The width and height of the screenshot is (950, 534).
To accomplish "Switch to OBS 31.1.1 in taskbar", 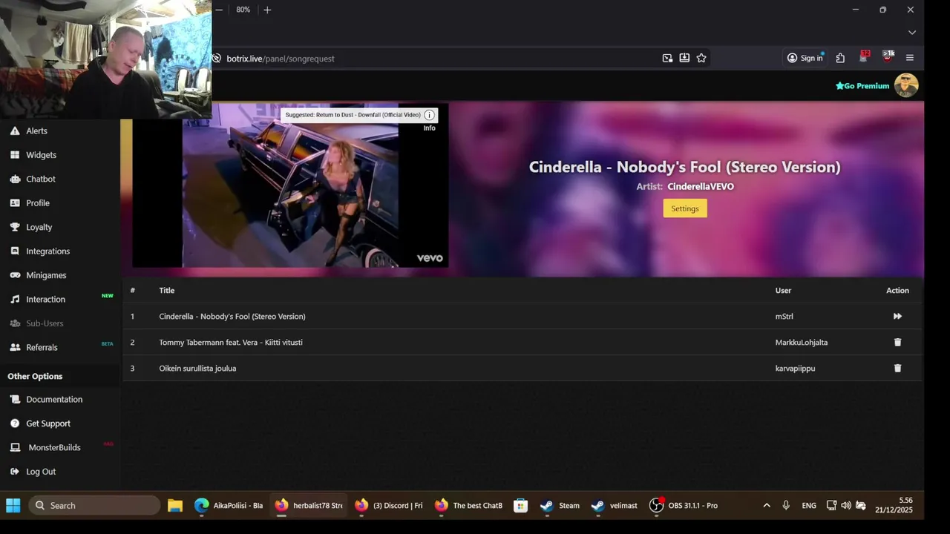I will pyautogui.click(x=684, y=506).
